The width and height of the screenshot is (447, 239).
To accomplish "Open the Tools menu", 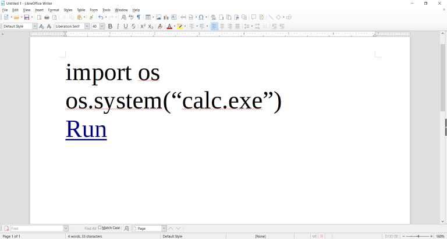I will [107, 10].
